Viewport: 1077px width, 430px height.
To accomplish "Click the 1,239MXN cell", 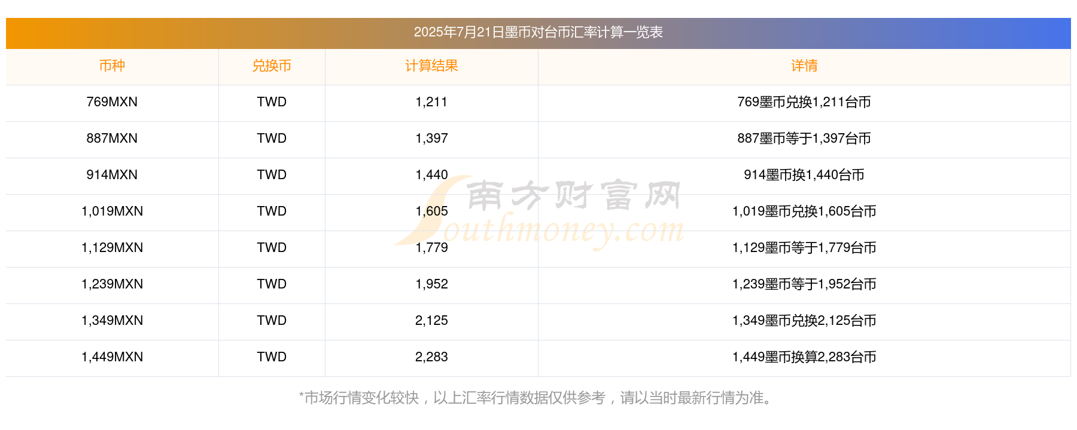I will pos(112,284).
